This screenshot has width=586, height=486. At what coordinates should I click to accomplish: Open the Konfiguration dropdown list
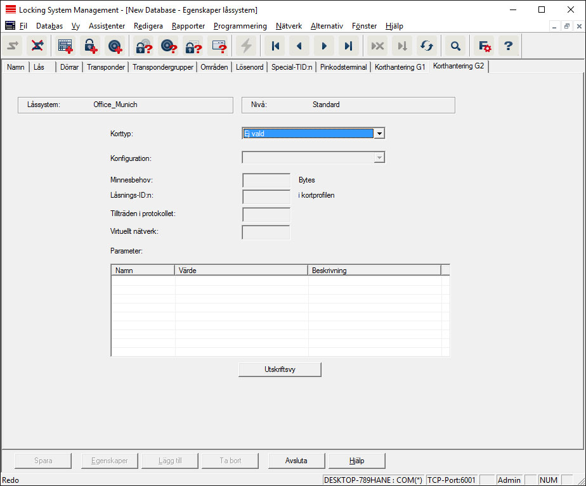click(x=379, y=158)
